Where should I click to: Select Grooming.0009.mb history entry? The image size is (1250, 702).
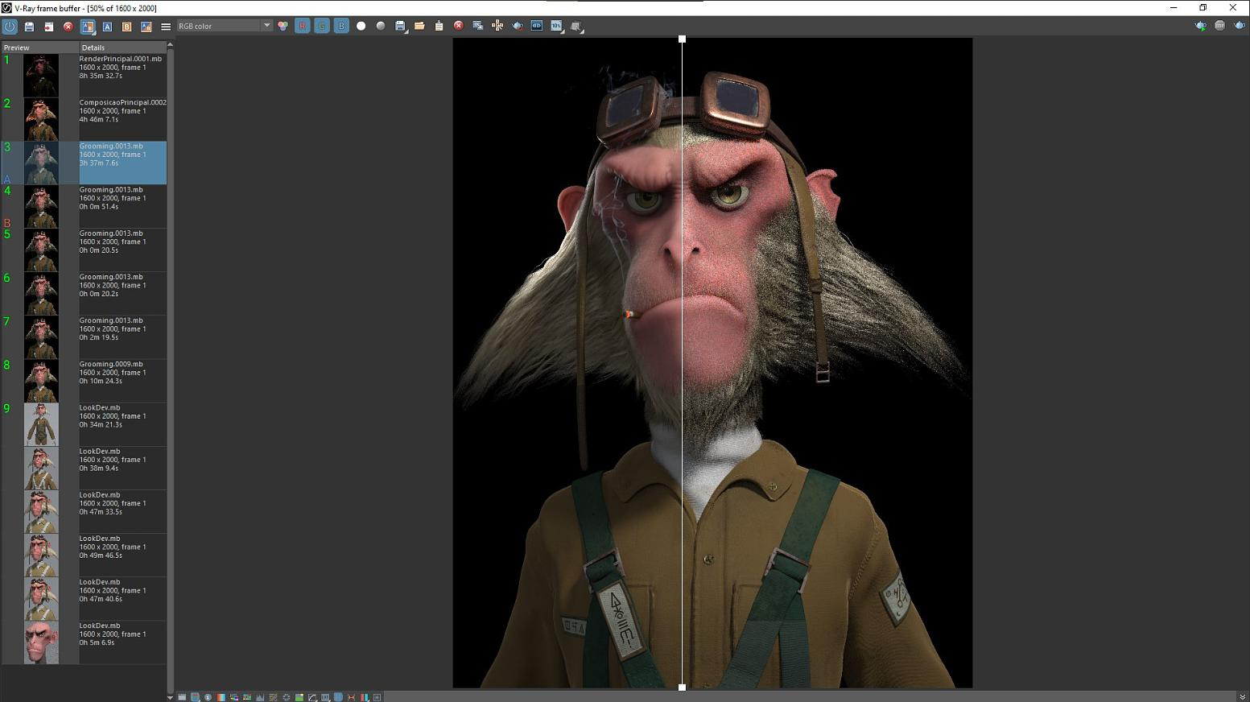pyautogui.click(x=85, y=381)
